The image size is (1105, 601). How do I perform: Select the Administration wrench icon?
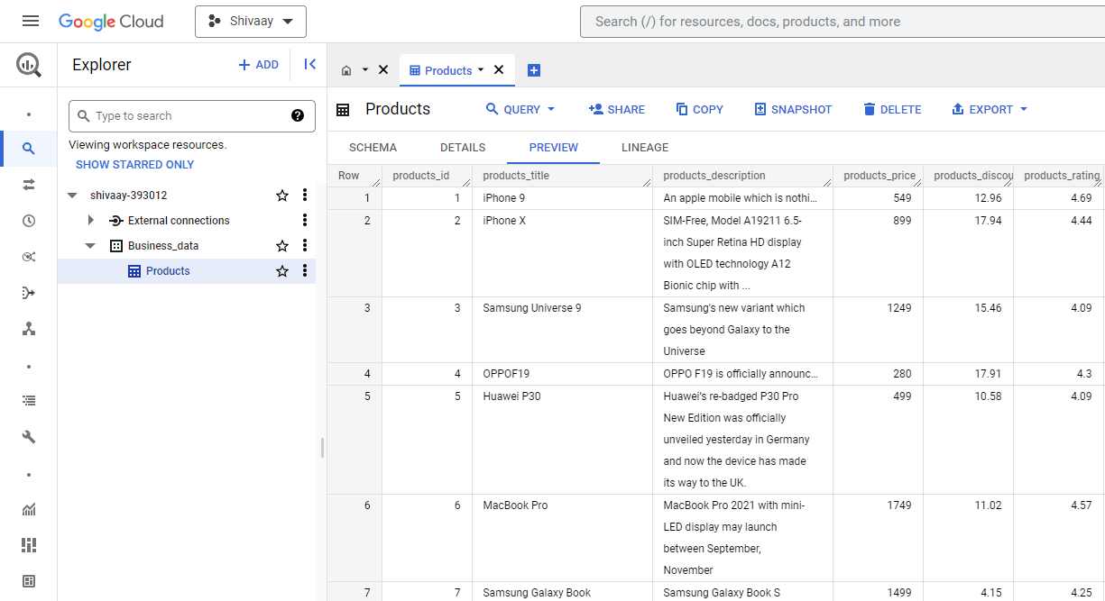point(28,436)
